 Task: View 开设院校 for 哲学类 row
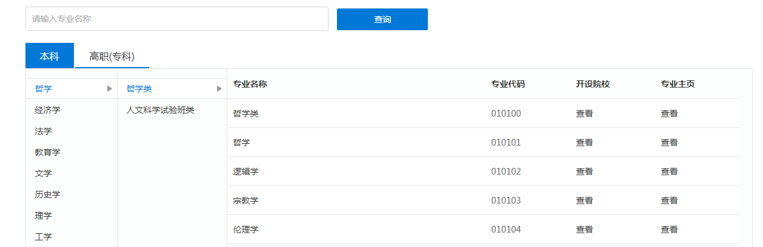tap(584, 114)
